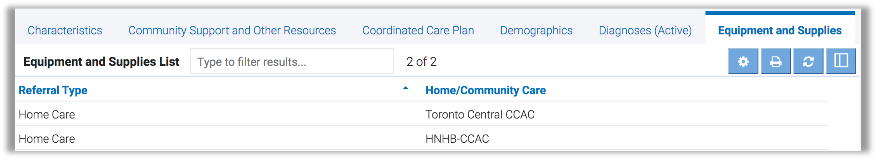Open Community Support and Other Resources tab
The width and height of the screenshot is (876, 159).
pos(232,30)
